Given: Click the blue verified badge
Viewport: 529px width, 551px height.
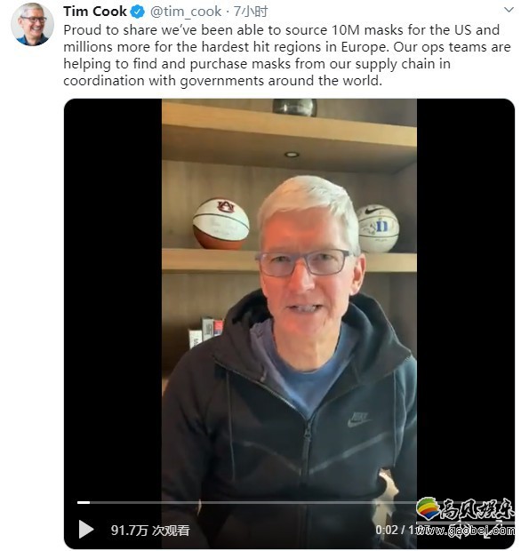Looking at the screenshot, I should click(138, 12).
